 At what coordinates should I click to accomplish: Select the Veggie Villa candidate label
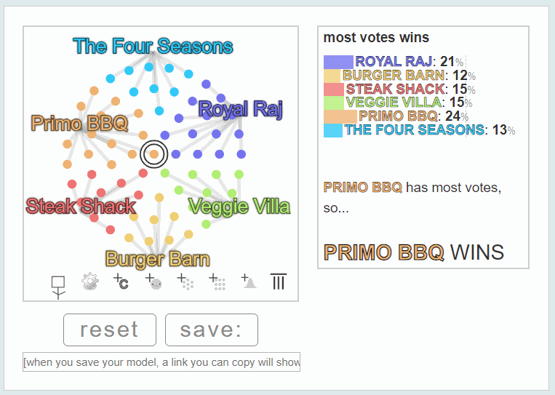[239, 206]
